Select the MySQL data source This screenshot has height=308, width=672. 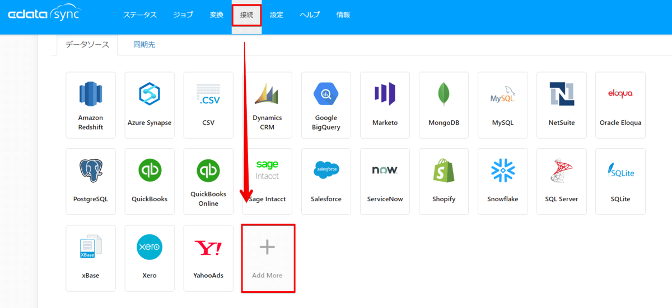coord(502,105)
